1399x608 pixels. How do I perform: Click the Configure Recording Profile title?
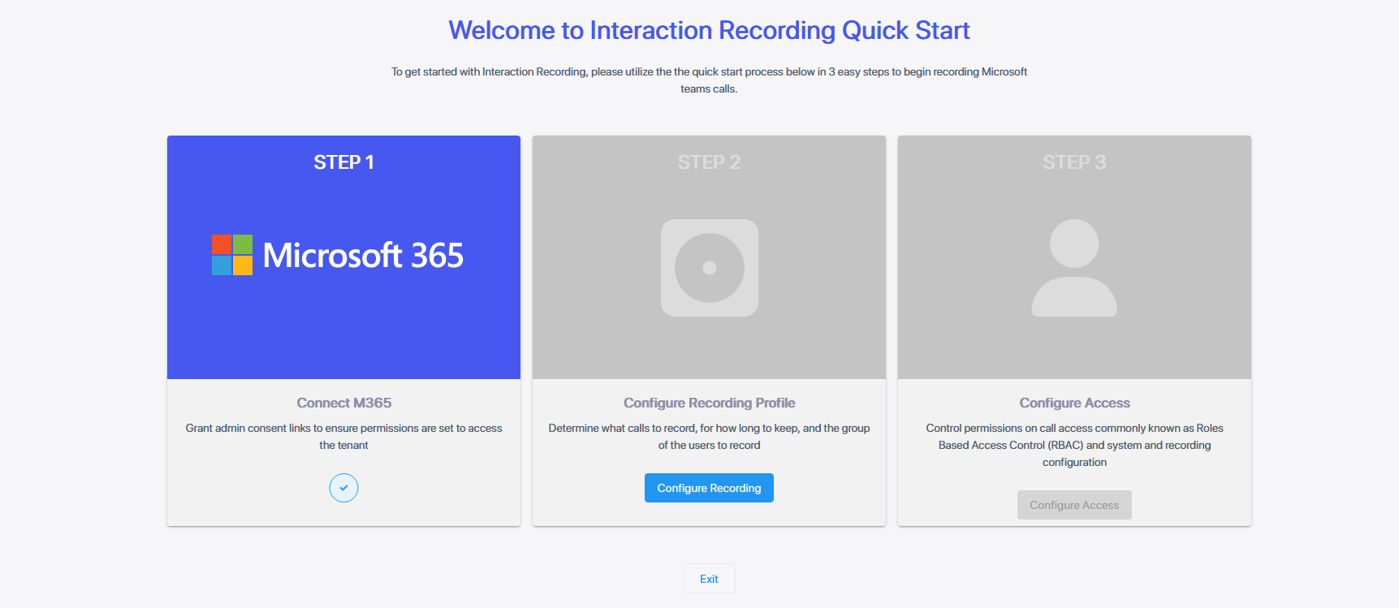pos(709,403)
